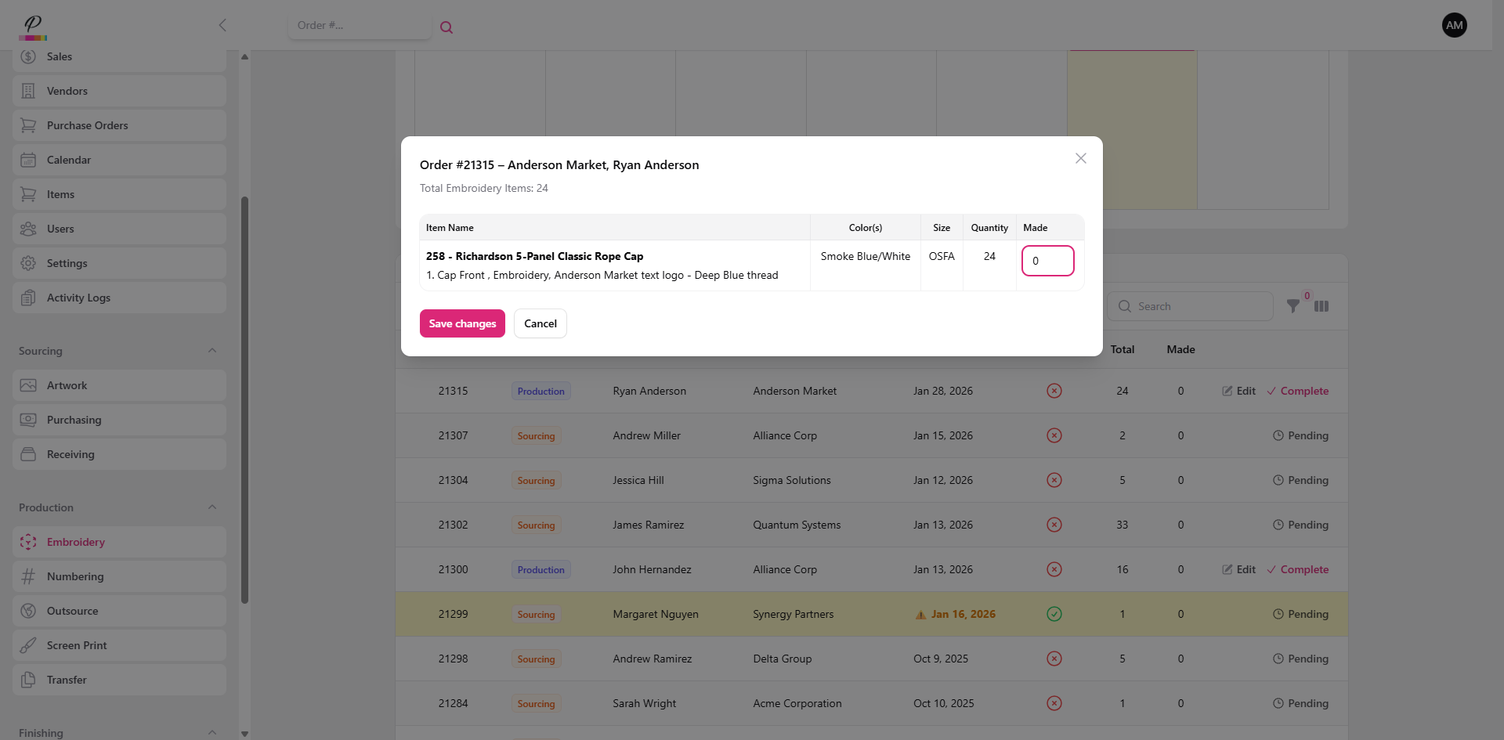
Task: Collapse the Finishing section chevron
Action: coord(212,732)
